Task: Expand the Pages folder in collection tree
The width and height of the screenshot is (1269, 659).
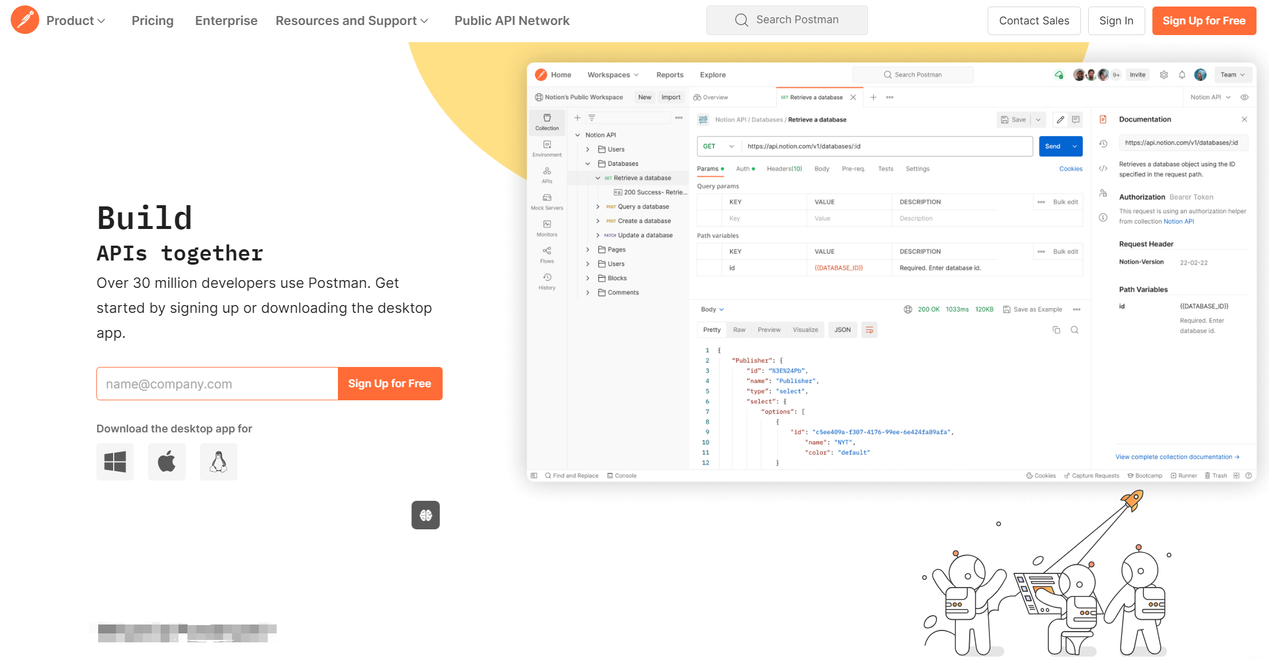Action: [588, 250]
